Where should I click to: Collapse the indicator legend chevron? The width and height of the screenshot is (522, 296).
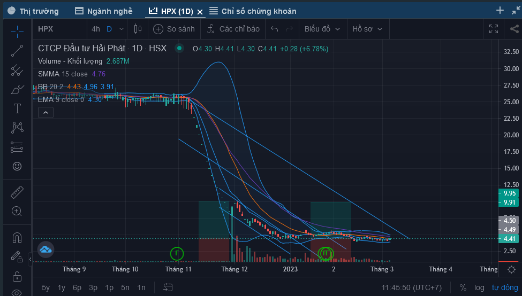coord(46,113)
